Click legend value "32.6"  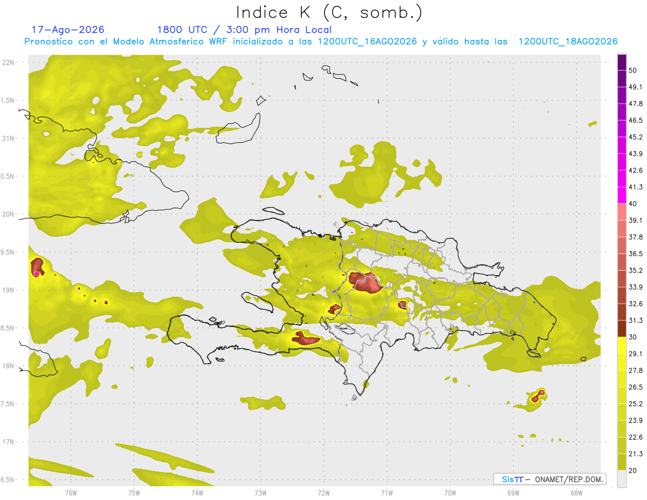pos(636,304)
